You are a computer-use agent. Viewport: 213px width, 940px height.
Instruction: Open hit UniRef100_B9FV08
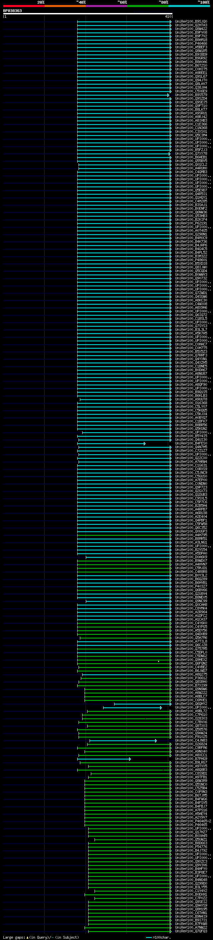(191, 32)
